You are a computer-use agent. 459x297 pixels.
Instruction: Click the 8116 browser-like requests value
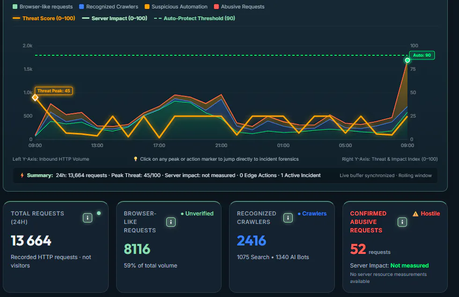[x=137, y=249]
